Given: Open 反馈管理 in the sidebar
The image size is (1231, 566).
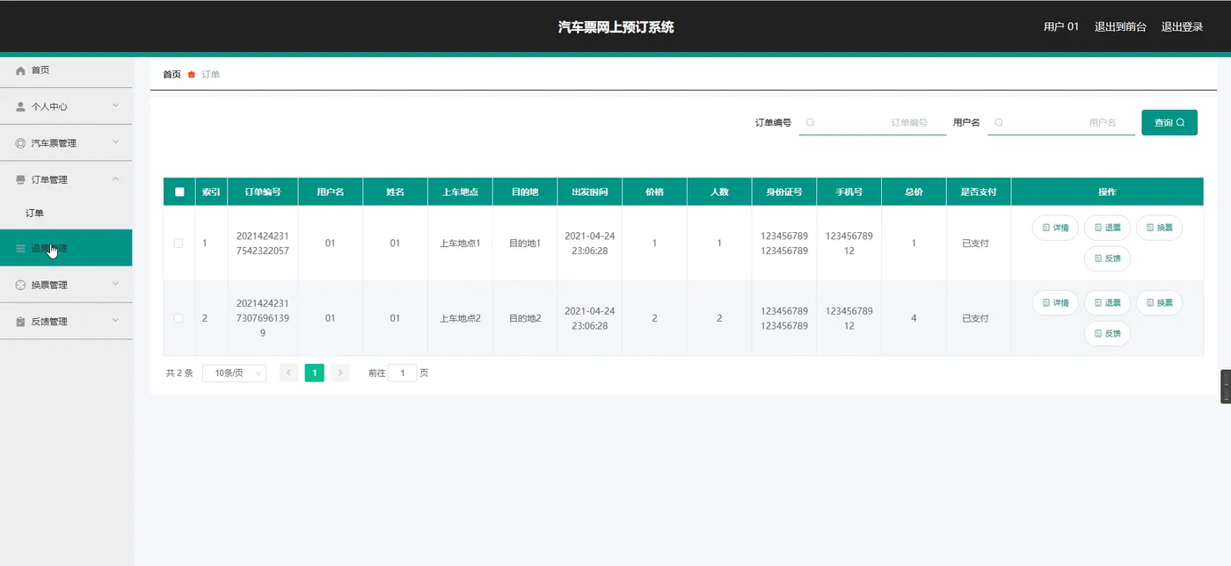Looking at the screenshot, I should pyautogui.click(x=66, y=322).
